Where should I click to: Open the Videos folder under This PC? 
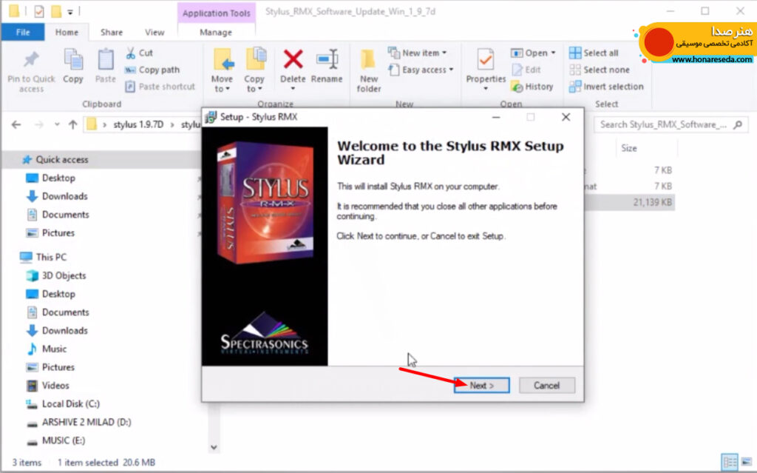[55, 386]
